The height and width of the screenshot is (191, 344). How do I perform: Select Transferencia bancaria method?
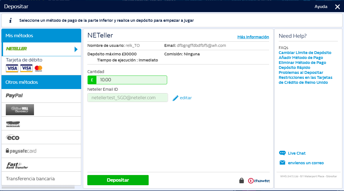point(41,179)
